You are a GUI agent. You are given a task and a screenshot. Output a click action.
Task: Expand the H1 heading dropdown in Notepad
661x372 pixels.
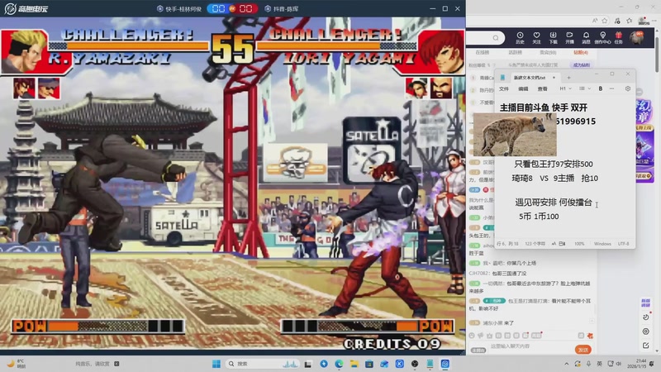tap(565, 88)
